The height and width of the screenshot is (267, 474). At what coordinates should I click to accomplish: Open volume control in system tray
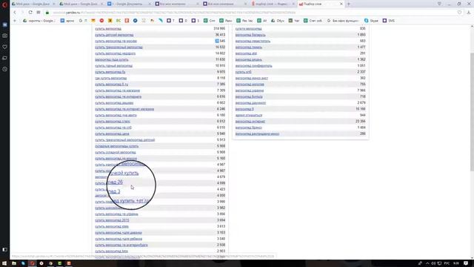click(x=433, y=263)
